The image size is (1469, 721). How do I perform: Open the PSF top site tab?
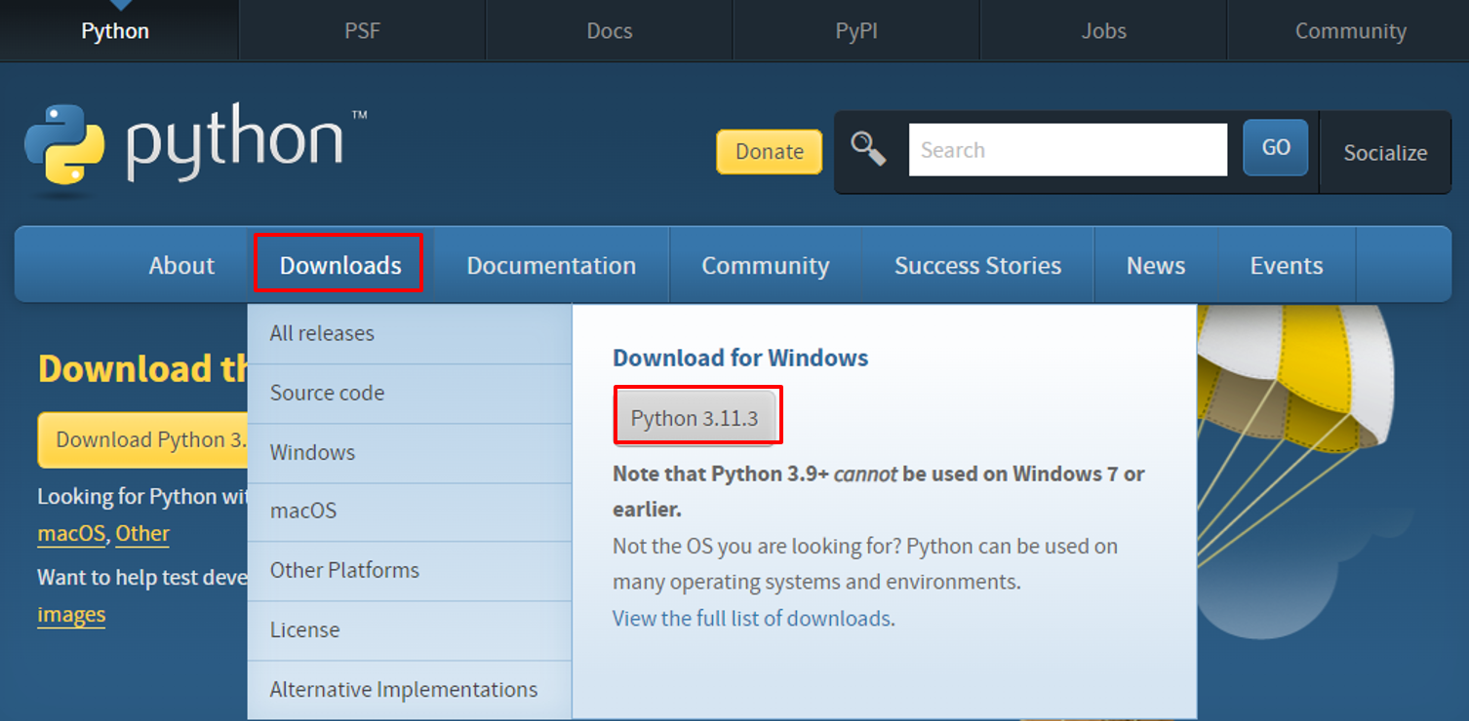(362, 31)
